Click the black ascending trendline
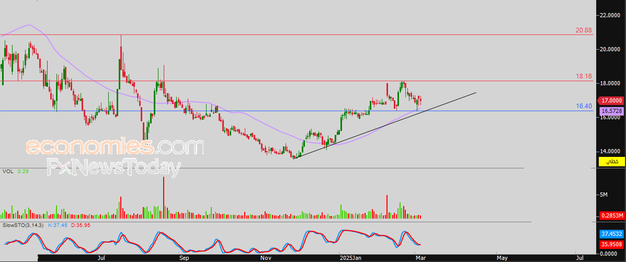Viewport: 626px width, 262px height. 385,126
